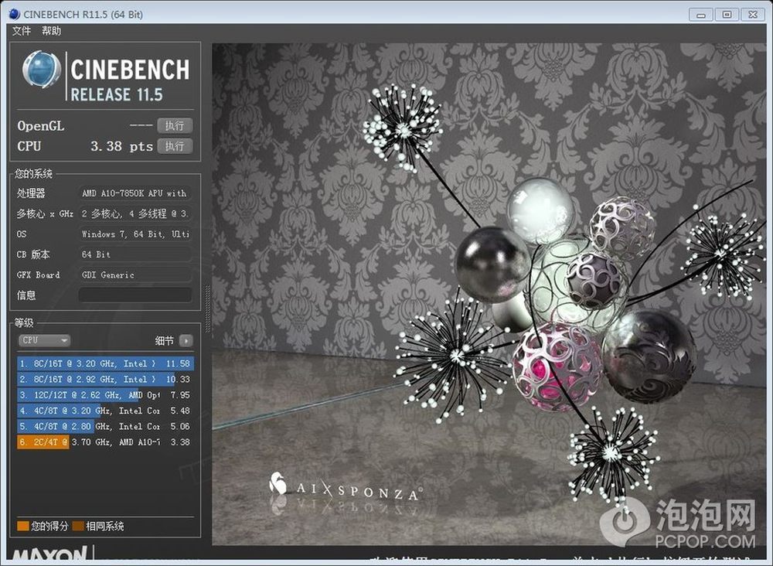The height and width of the screenshot is (566, 773).
Task: Click the brown 相同系统 legend swatch
Action: click(78, 526)
